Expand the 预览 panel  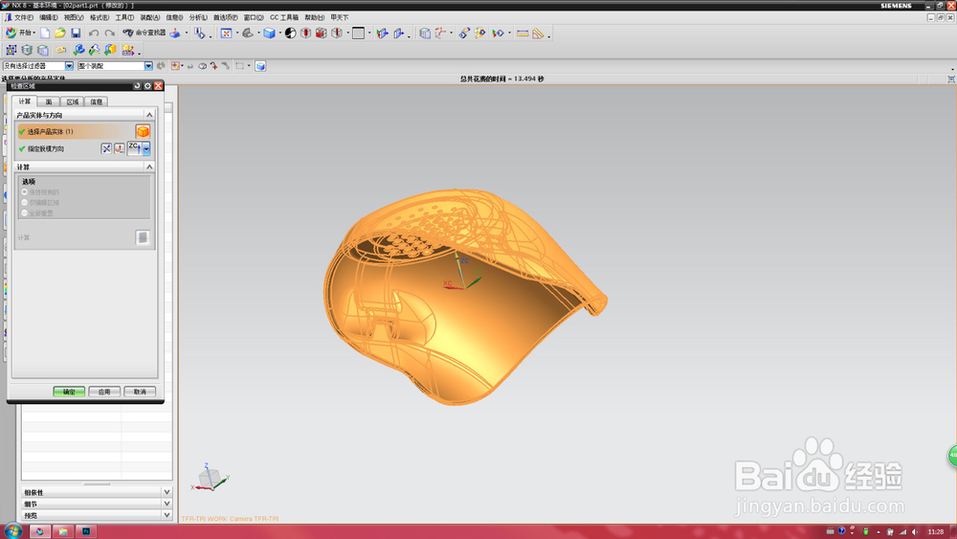[x=167, y=515]
